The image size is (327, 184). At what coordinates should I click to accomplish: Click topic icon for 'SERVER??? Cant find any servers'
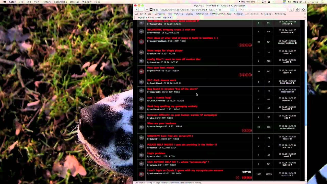(141, 138)
